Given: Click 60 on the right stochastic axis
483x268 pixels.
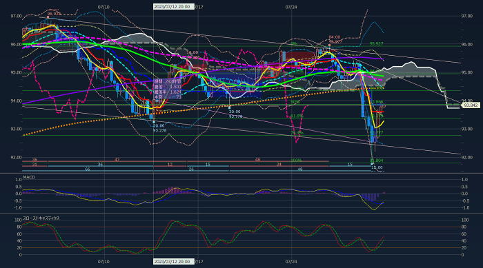Looking at the screenshot, I should point(464,234).
